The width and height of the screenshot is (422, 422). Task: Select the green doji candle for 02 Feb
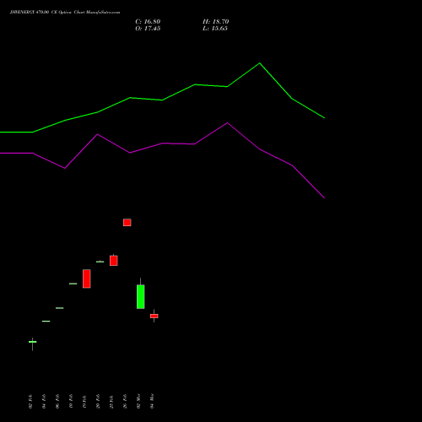(33, 342)
